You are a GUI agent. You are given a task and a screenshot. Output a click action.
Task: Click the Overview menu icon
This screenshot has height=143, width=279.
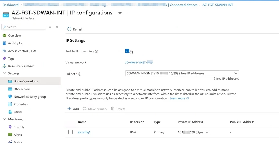tap(5, 36)
